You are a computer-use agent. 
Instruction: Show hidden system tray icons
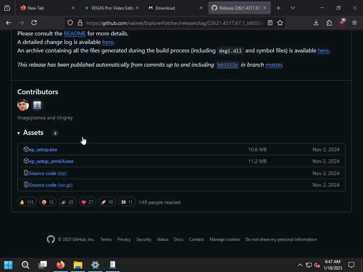300,265
